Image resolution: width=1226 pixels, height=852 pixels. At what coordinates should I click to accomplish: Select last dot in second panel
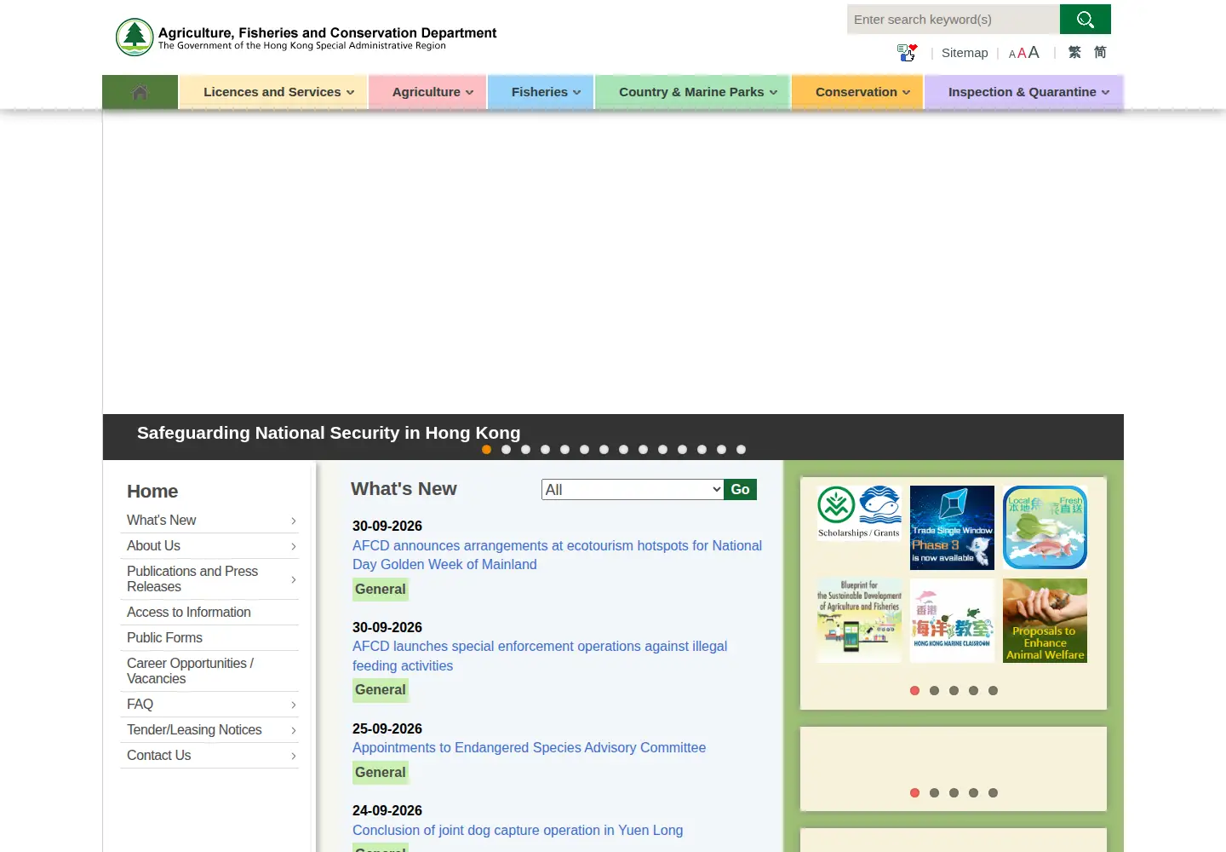click(x=993, y=793)
